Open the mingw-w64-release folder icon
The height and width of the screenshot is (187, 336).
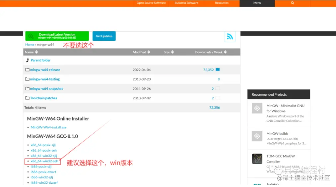[27, 70]
